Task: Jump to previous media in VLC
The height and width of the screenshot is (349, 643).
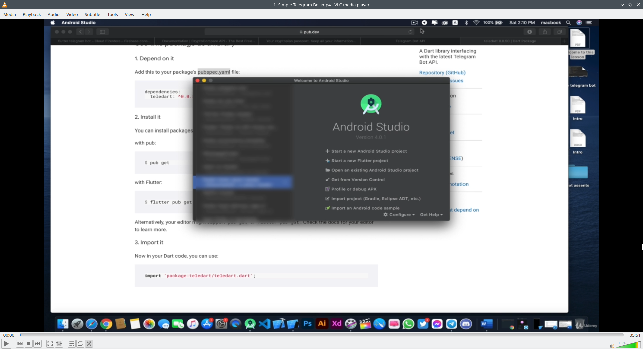Action: (x=20, y=344)
